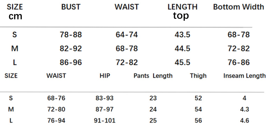Viewport: 266px width, 125px height.
Task: Click thigh value 54
Action: coord(198,109)
